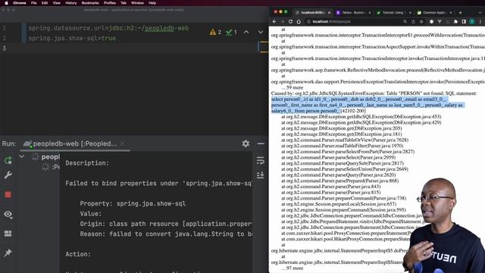The height and width of the screenshot is (273, 485).
Task: Place cursor on the spring.jpa.show-sql line
Action: [x=72, y=39]
